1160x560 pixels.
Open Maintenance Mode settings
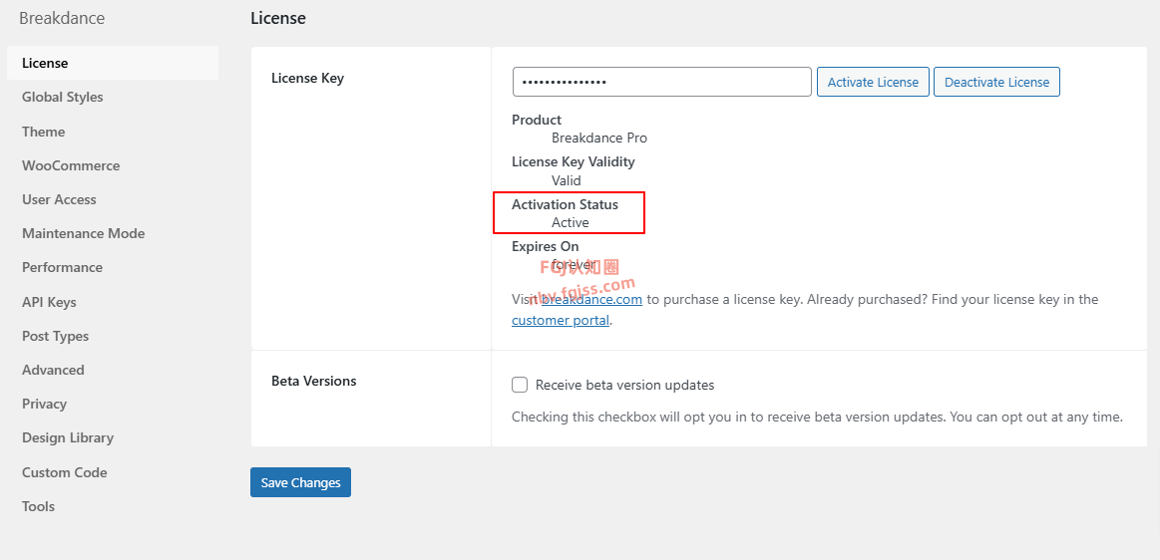(x=84, y=233)
